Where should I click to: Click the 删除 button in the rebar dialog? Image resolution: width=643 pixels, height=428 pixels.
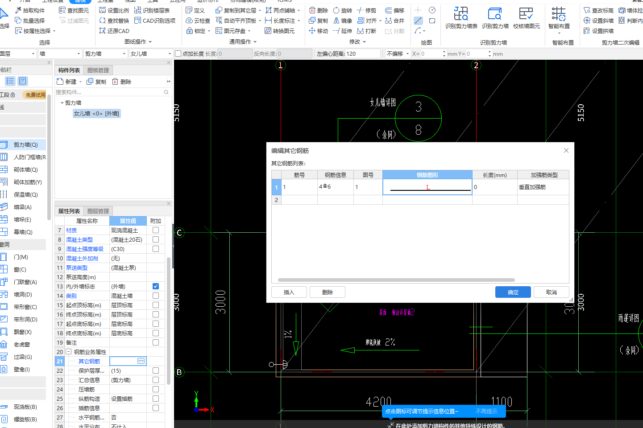tap(328, 292)
